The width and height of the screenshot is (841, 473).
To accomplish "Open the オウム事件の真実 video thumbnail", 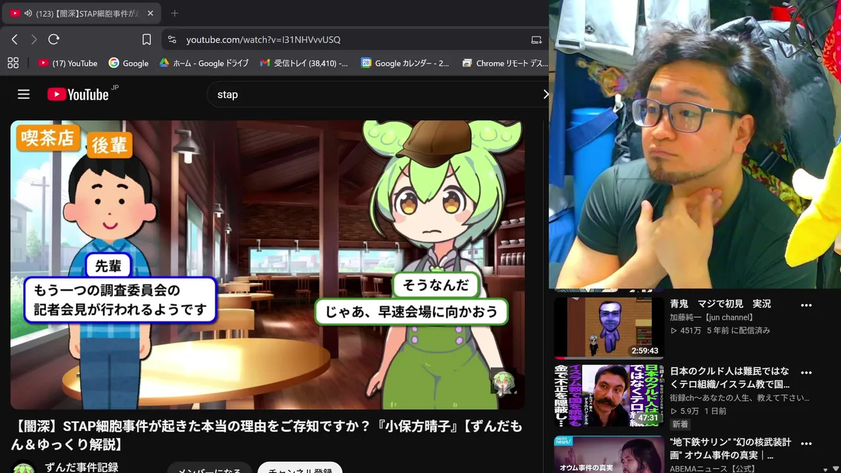I will [x=609, y=455].
